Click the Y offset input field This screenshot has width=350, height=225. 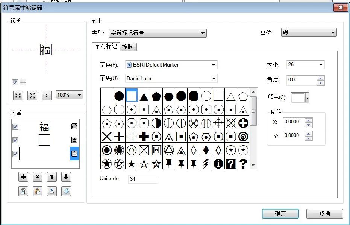(x=294, y=136)
